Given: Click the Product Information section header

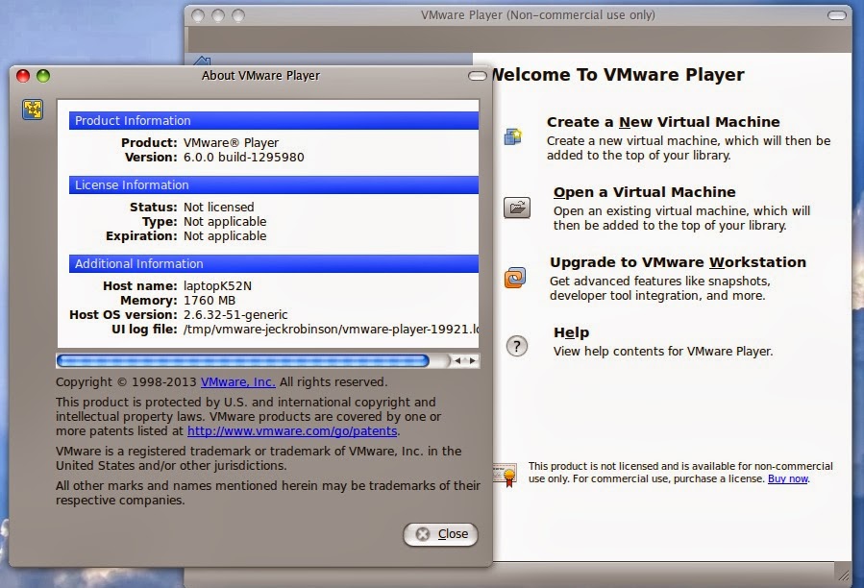Looking at the screenshot, I should (273, 121).
